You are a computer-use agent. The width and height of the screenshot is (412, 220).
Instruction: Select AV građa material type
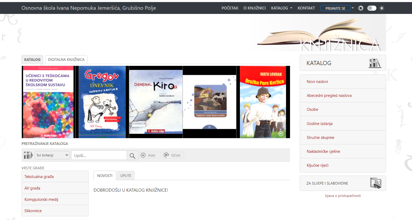55,188
